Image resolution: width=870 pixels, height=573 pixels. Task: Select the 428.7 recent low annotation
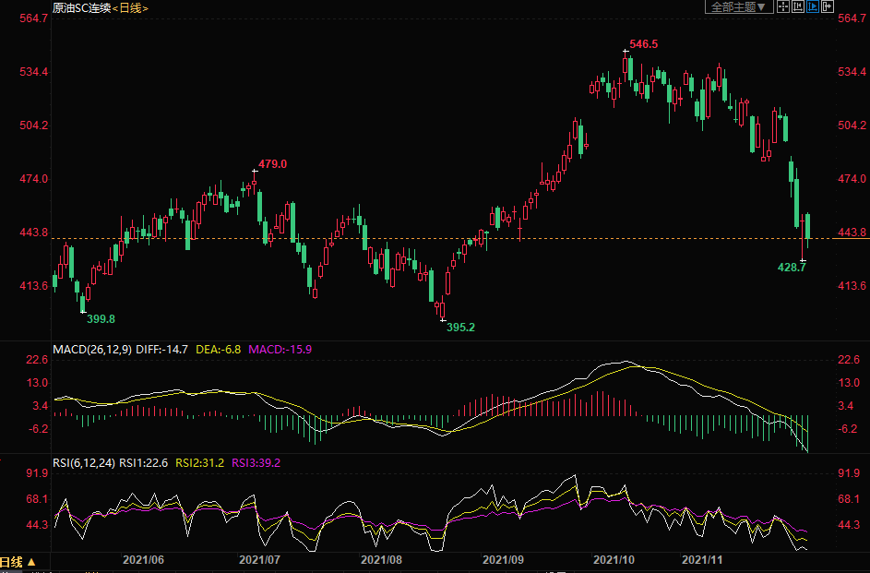click(x=792, y=267)
